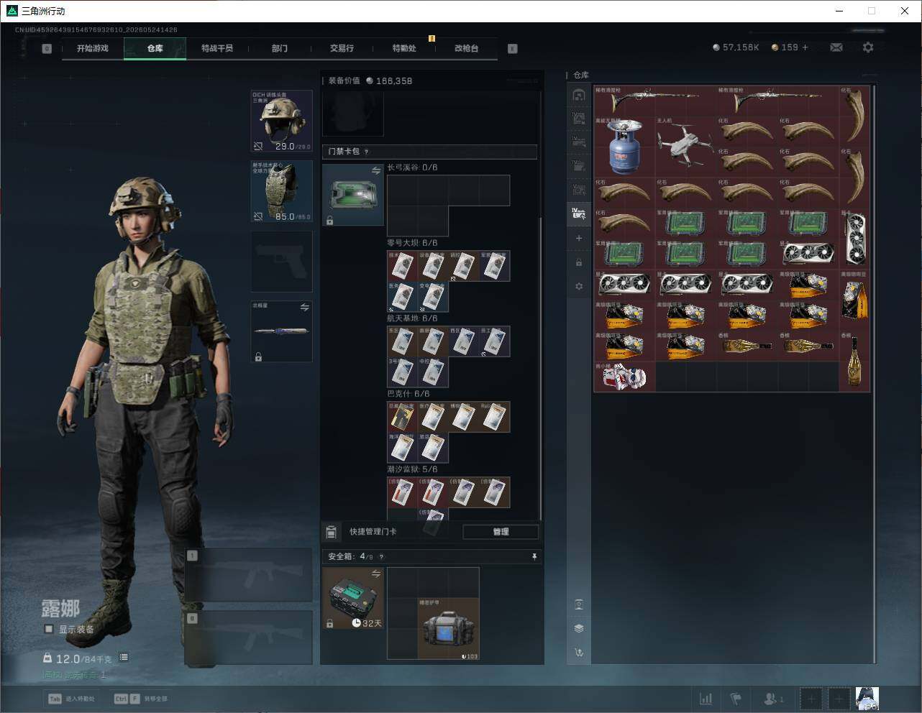Screen dimensions: 922x713
Task: Select the safe box with 32天 timer
Action: [352, 598]
